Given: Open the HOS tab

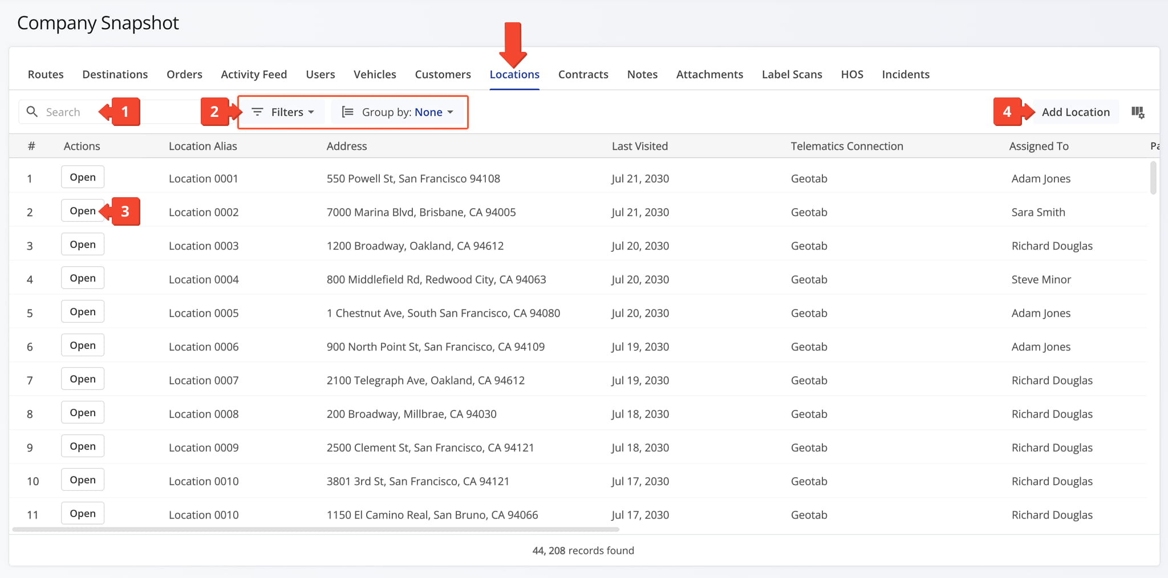Looking at the screenshot, I should 852,74.
